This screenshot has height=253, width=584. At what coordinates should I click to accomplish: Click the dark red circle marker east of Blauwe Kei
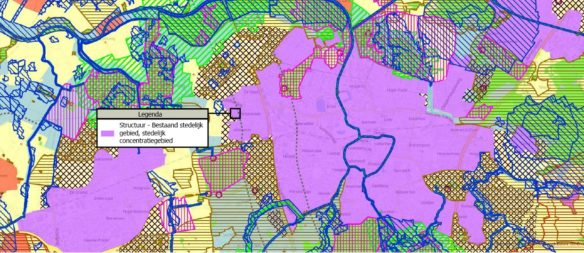447,189
